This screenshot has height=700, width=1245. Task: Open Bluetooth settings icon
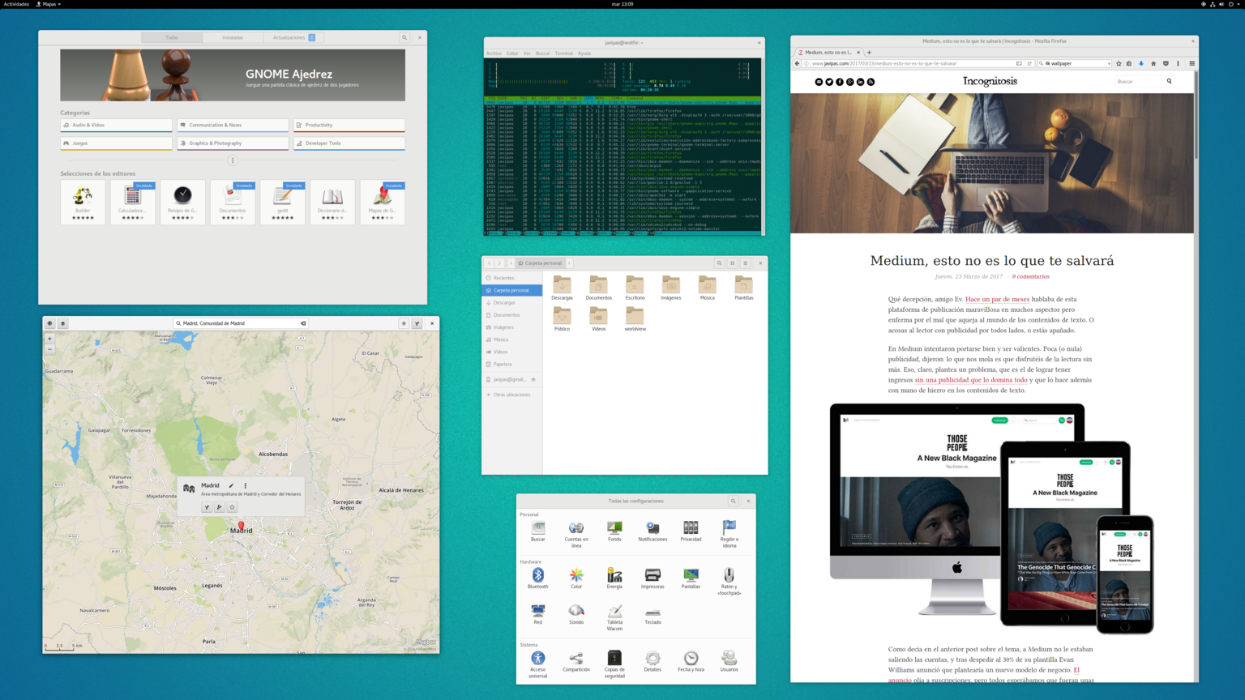coord(537,576)
